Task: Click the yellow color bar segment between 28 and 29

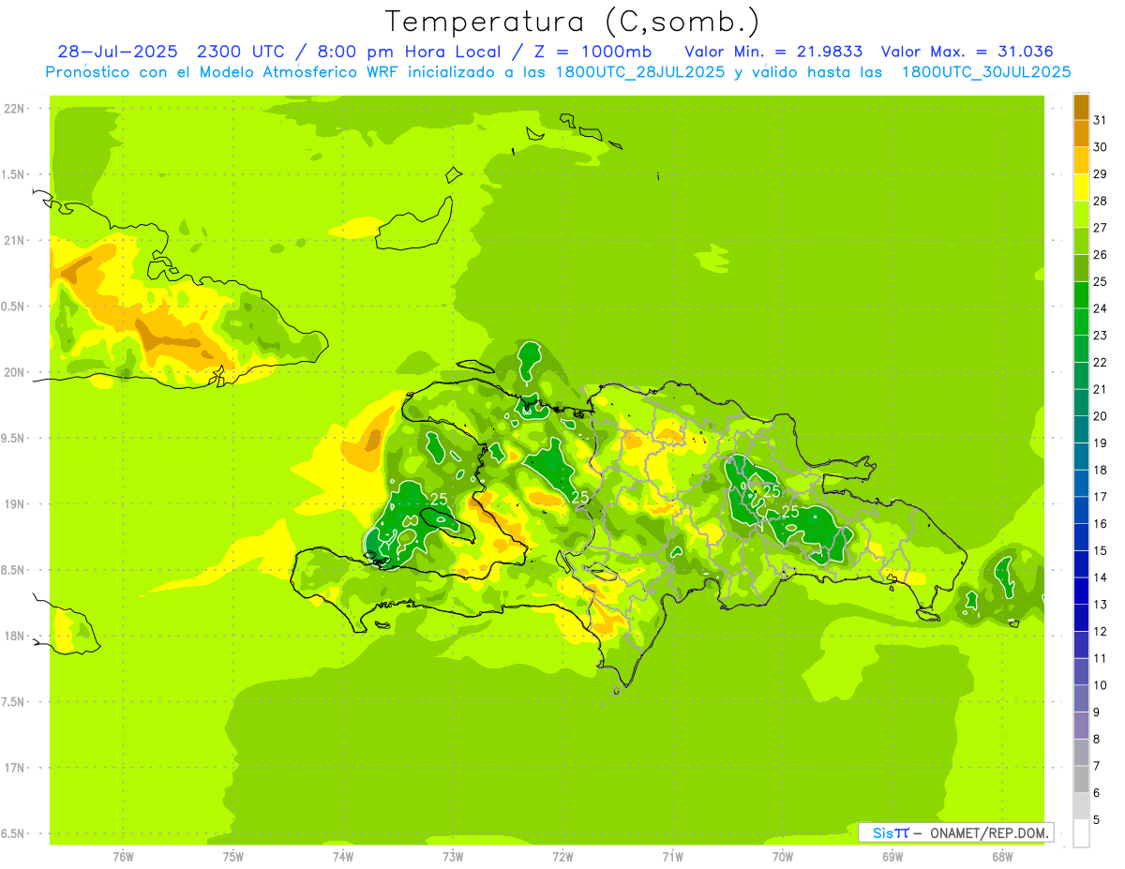Action: (1081, 187)
